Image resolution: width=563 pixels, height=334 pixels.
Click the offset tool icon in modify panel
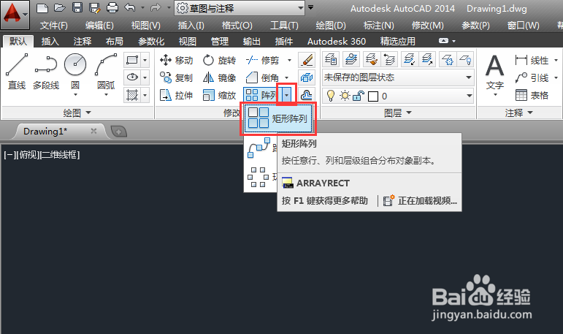click(307, 95)
